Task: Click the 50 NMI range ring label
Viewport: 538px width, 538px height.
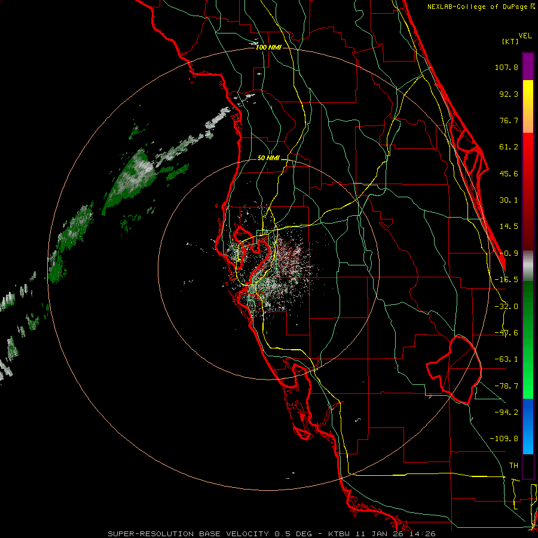Action: click(268, 158)
